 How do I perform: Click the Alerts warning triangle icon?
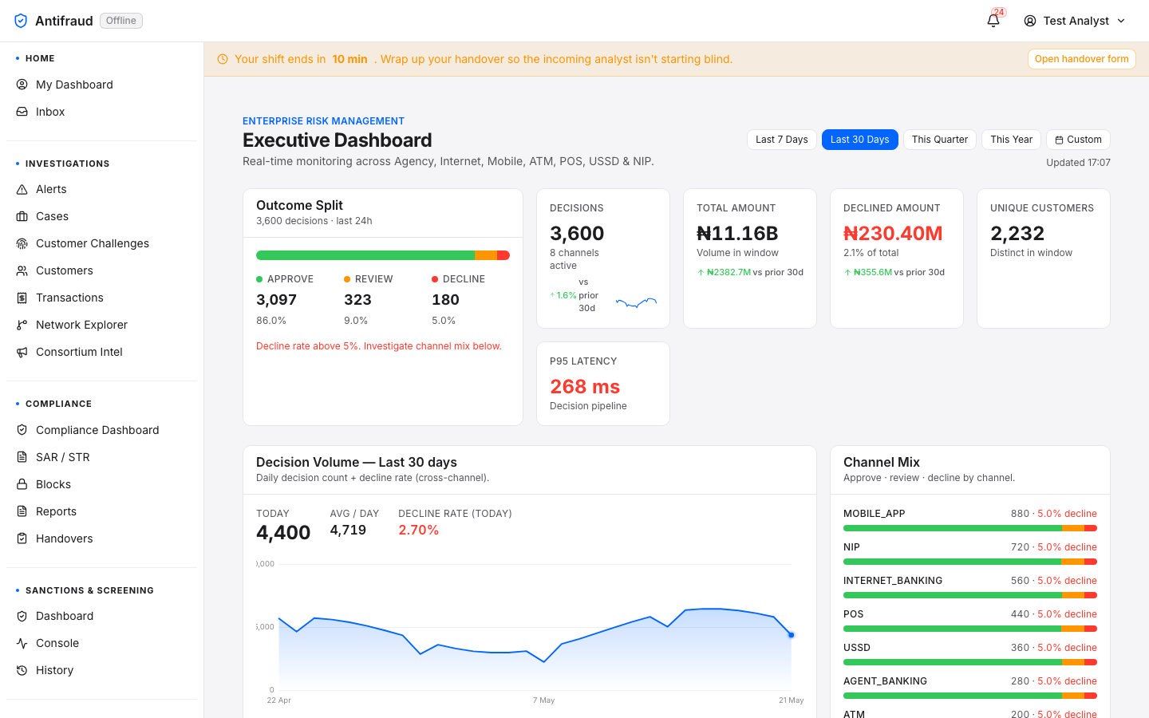[22, 189]
